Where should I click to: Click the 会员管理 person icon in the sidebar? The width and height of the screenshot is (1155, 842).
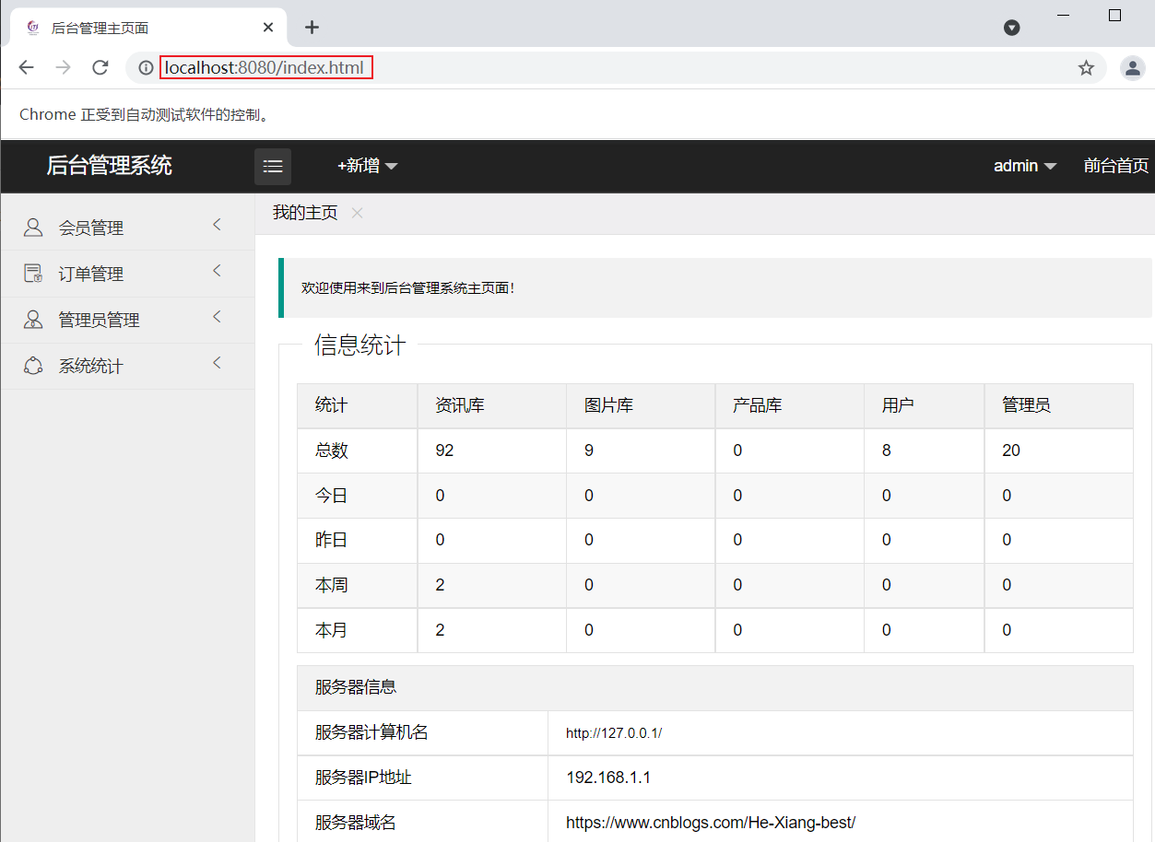pyautogui.click(x=33, y=228)
